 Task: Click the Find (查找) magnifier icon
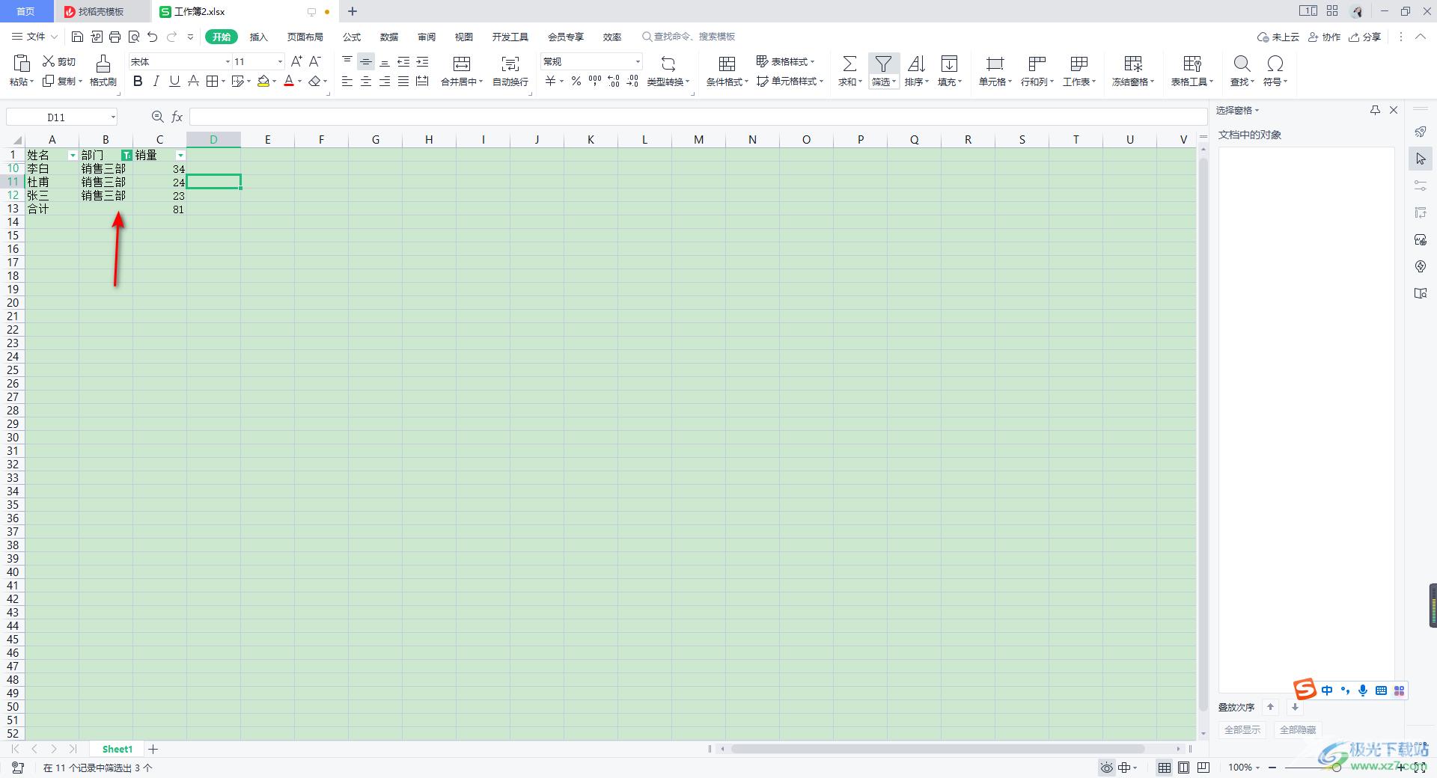click(x=1242, y=64)
